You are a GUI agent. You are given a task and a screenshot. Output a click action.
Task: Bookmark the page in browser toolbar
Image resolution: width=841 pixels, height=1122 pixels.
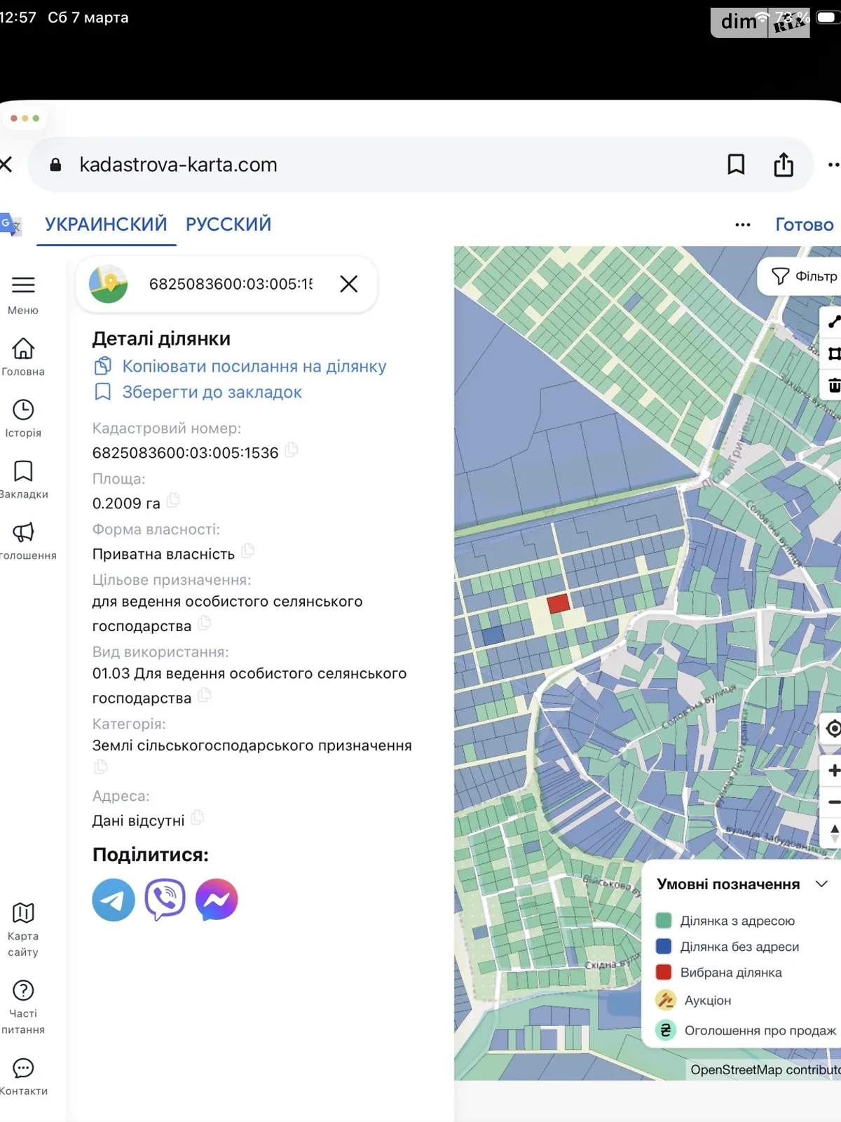736,165
